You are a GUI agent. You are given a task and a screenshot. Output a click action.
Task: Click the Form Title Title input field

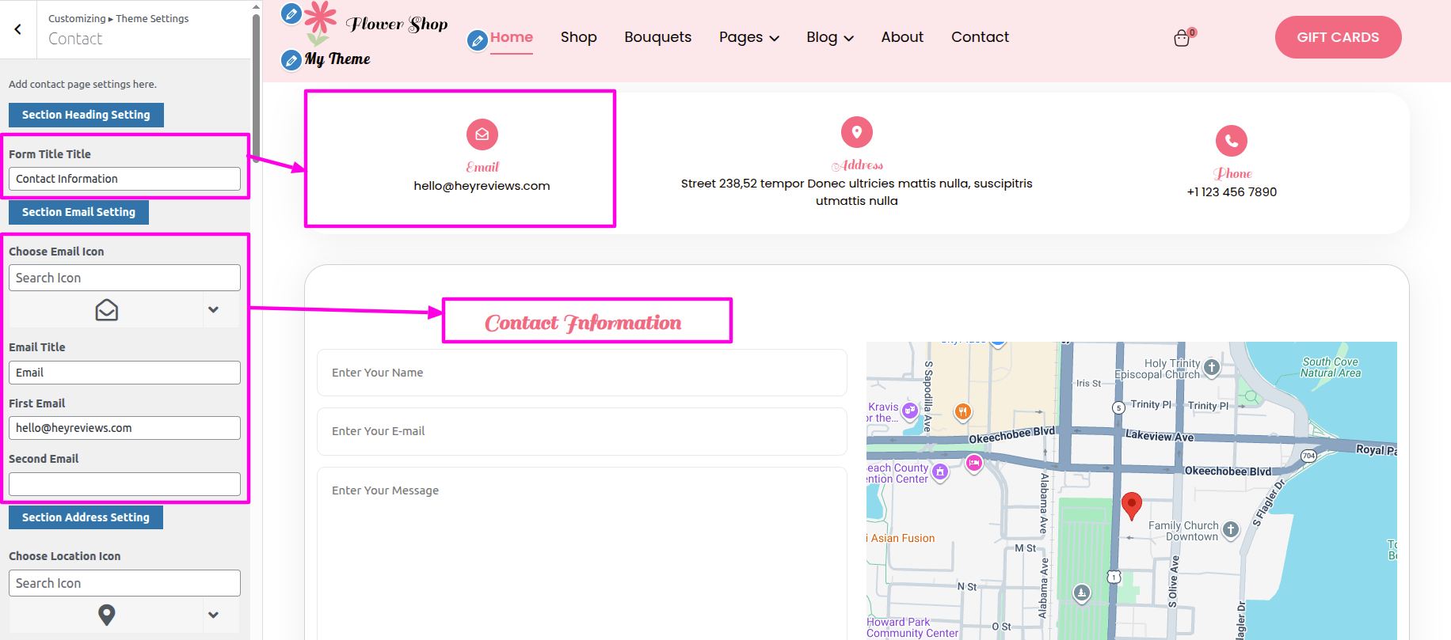124,179
